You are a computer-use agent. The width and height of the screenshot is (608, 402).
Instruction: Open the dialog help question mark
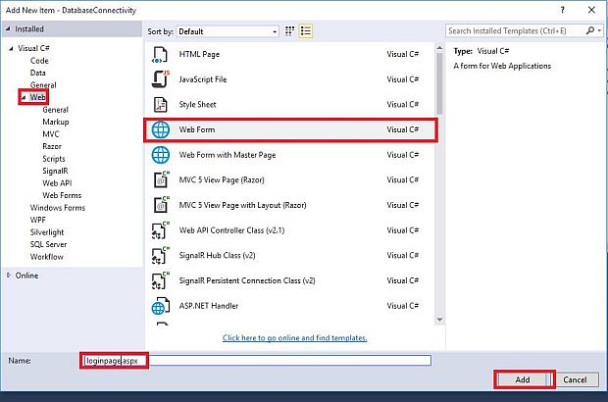[562, 10]
